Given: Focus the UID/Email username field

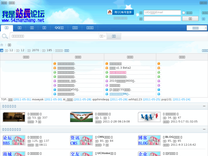Looking at the screenshot, I should click(x=162, y=13).
